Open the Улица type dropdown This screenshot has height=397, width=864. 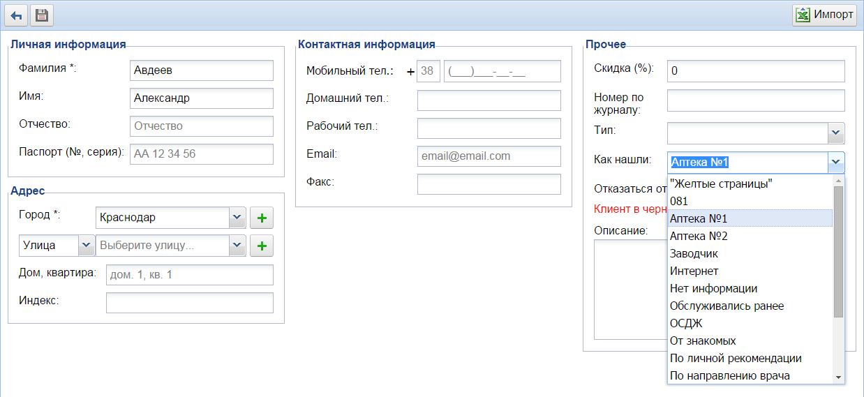click(87, 246)
